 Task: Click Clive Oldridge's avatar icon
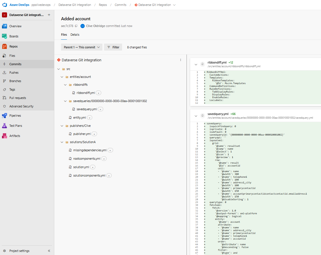point(82,26)
